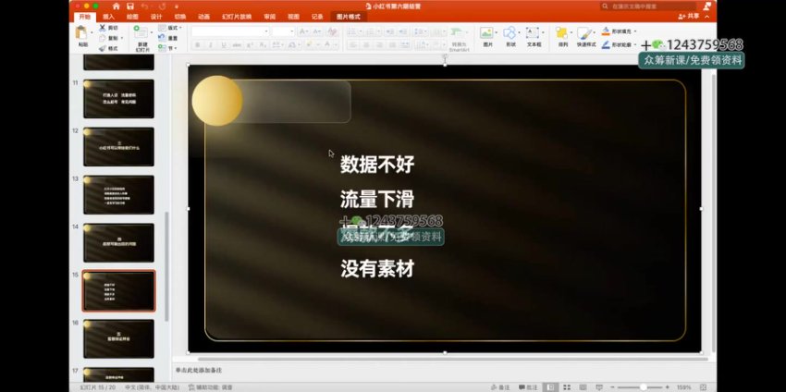Open the Picture Format (图片格式) tab
The height and width of the screenshot is (392, 786).
[349, 17]
